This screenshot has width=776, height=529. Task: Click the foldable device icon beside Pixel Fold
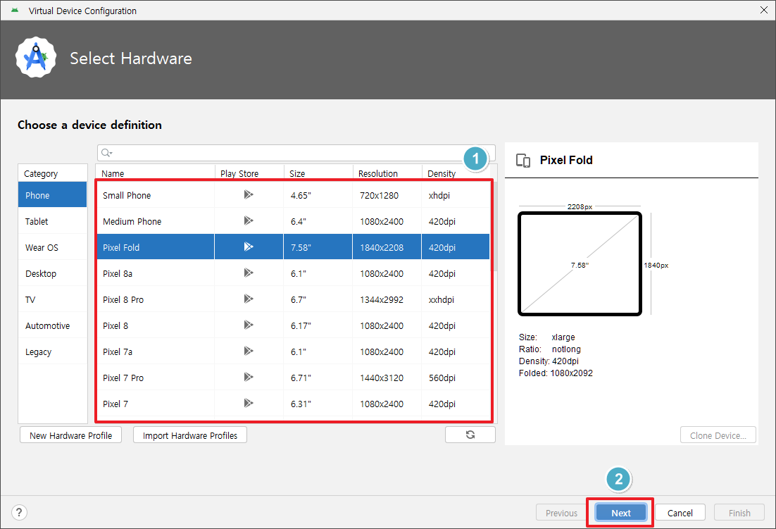[523, 161]
